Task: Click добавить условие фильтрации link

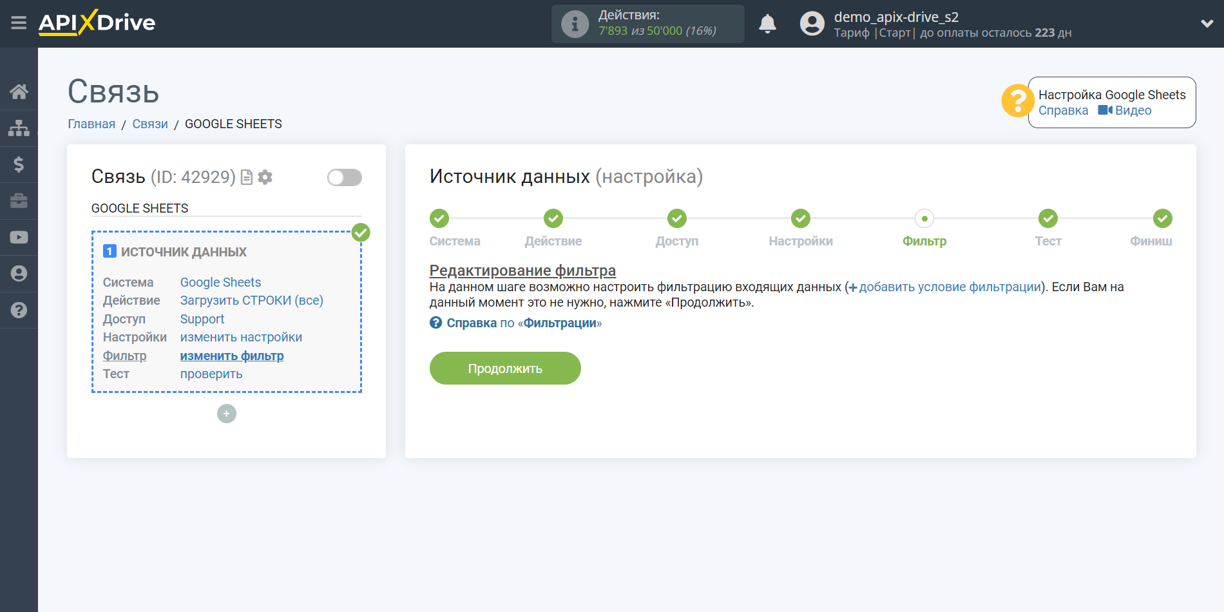Action: [945, 287]
